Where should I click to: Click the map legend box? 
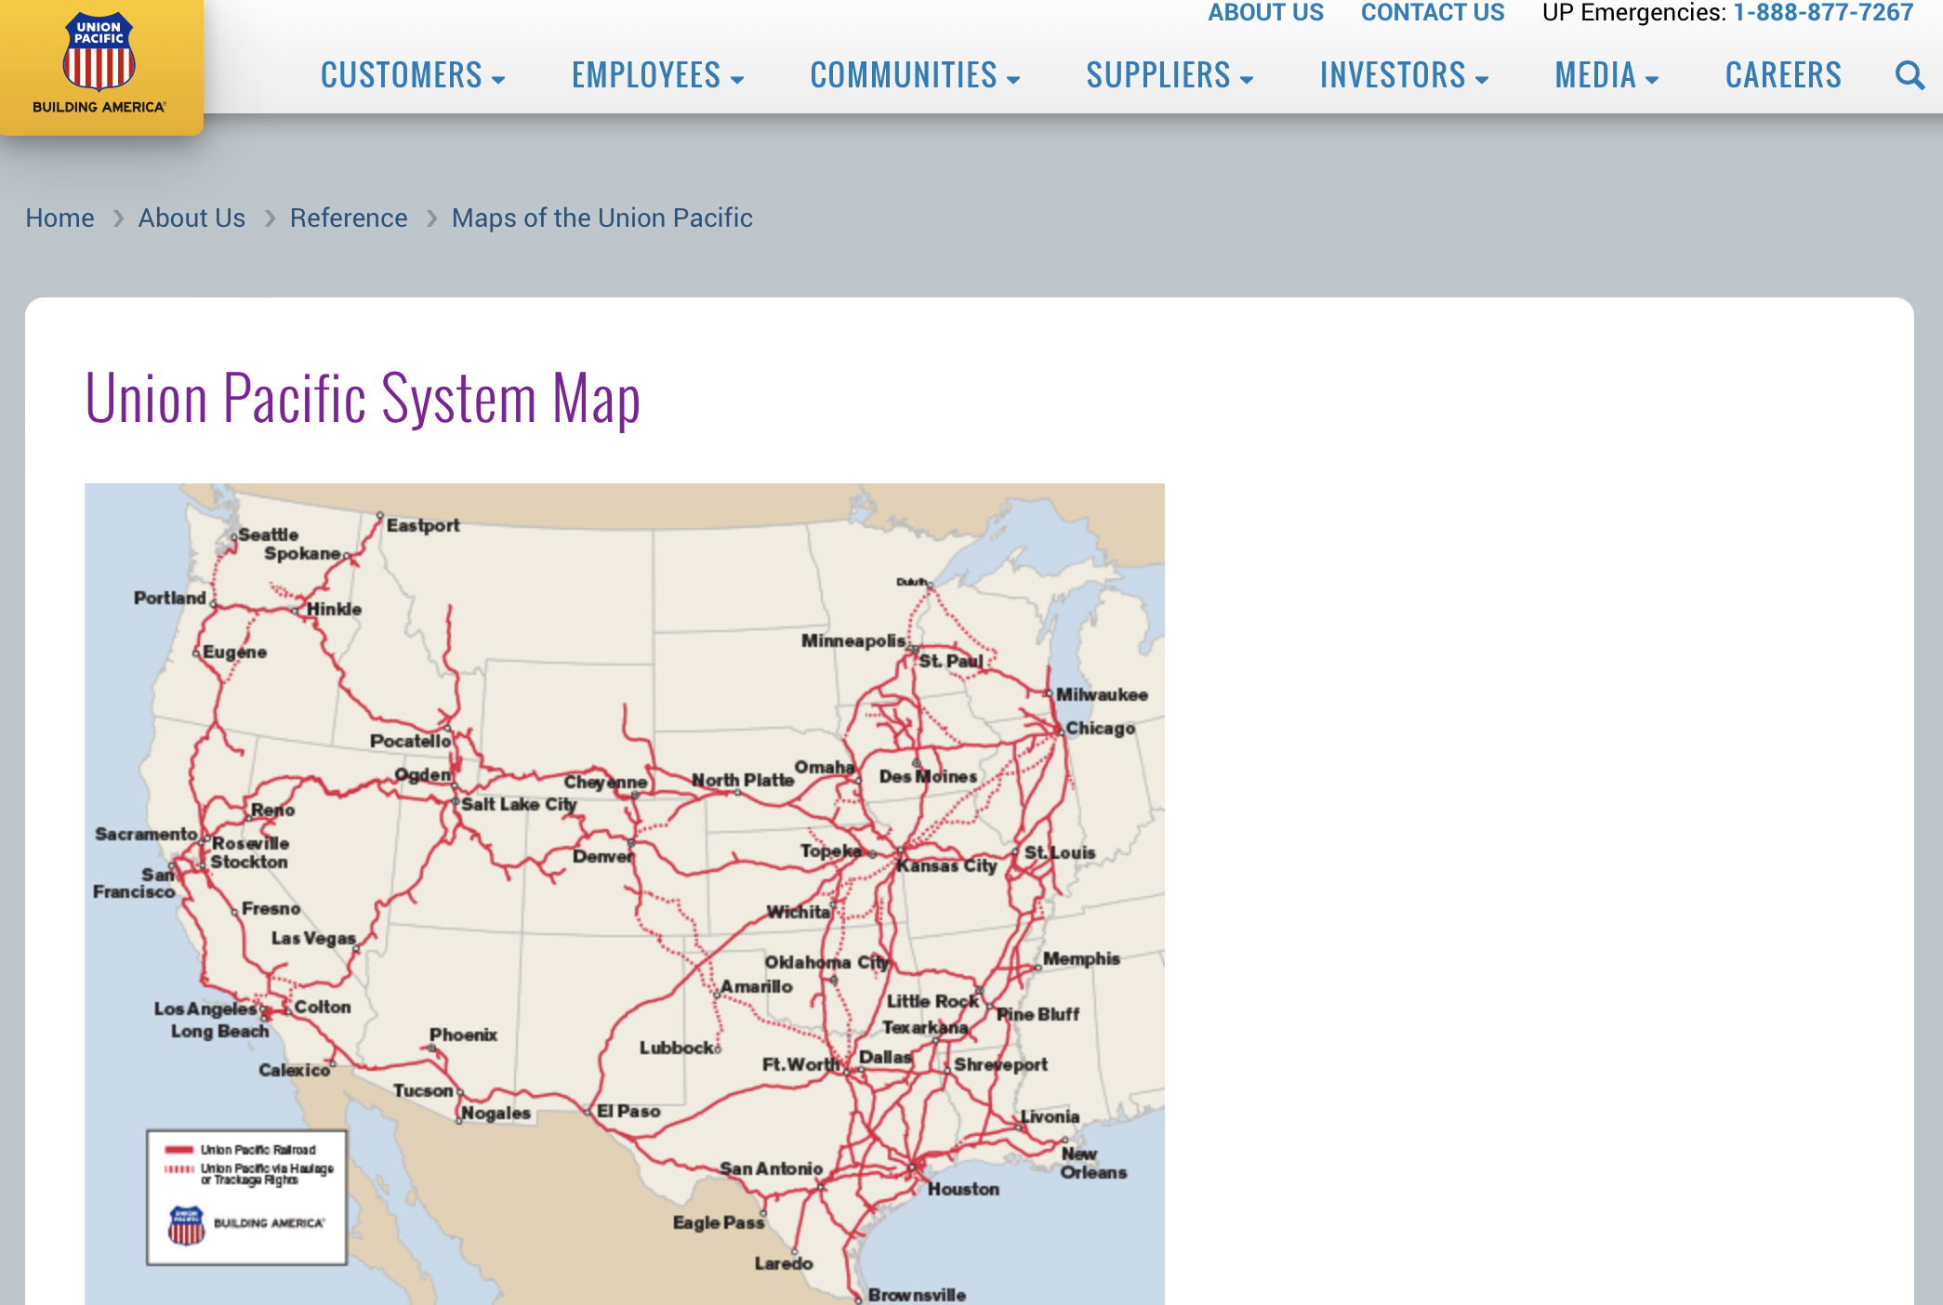tap(246, 1197)
